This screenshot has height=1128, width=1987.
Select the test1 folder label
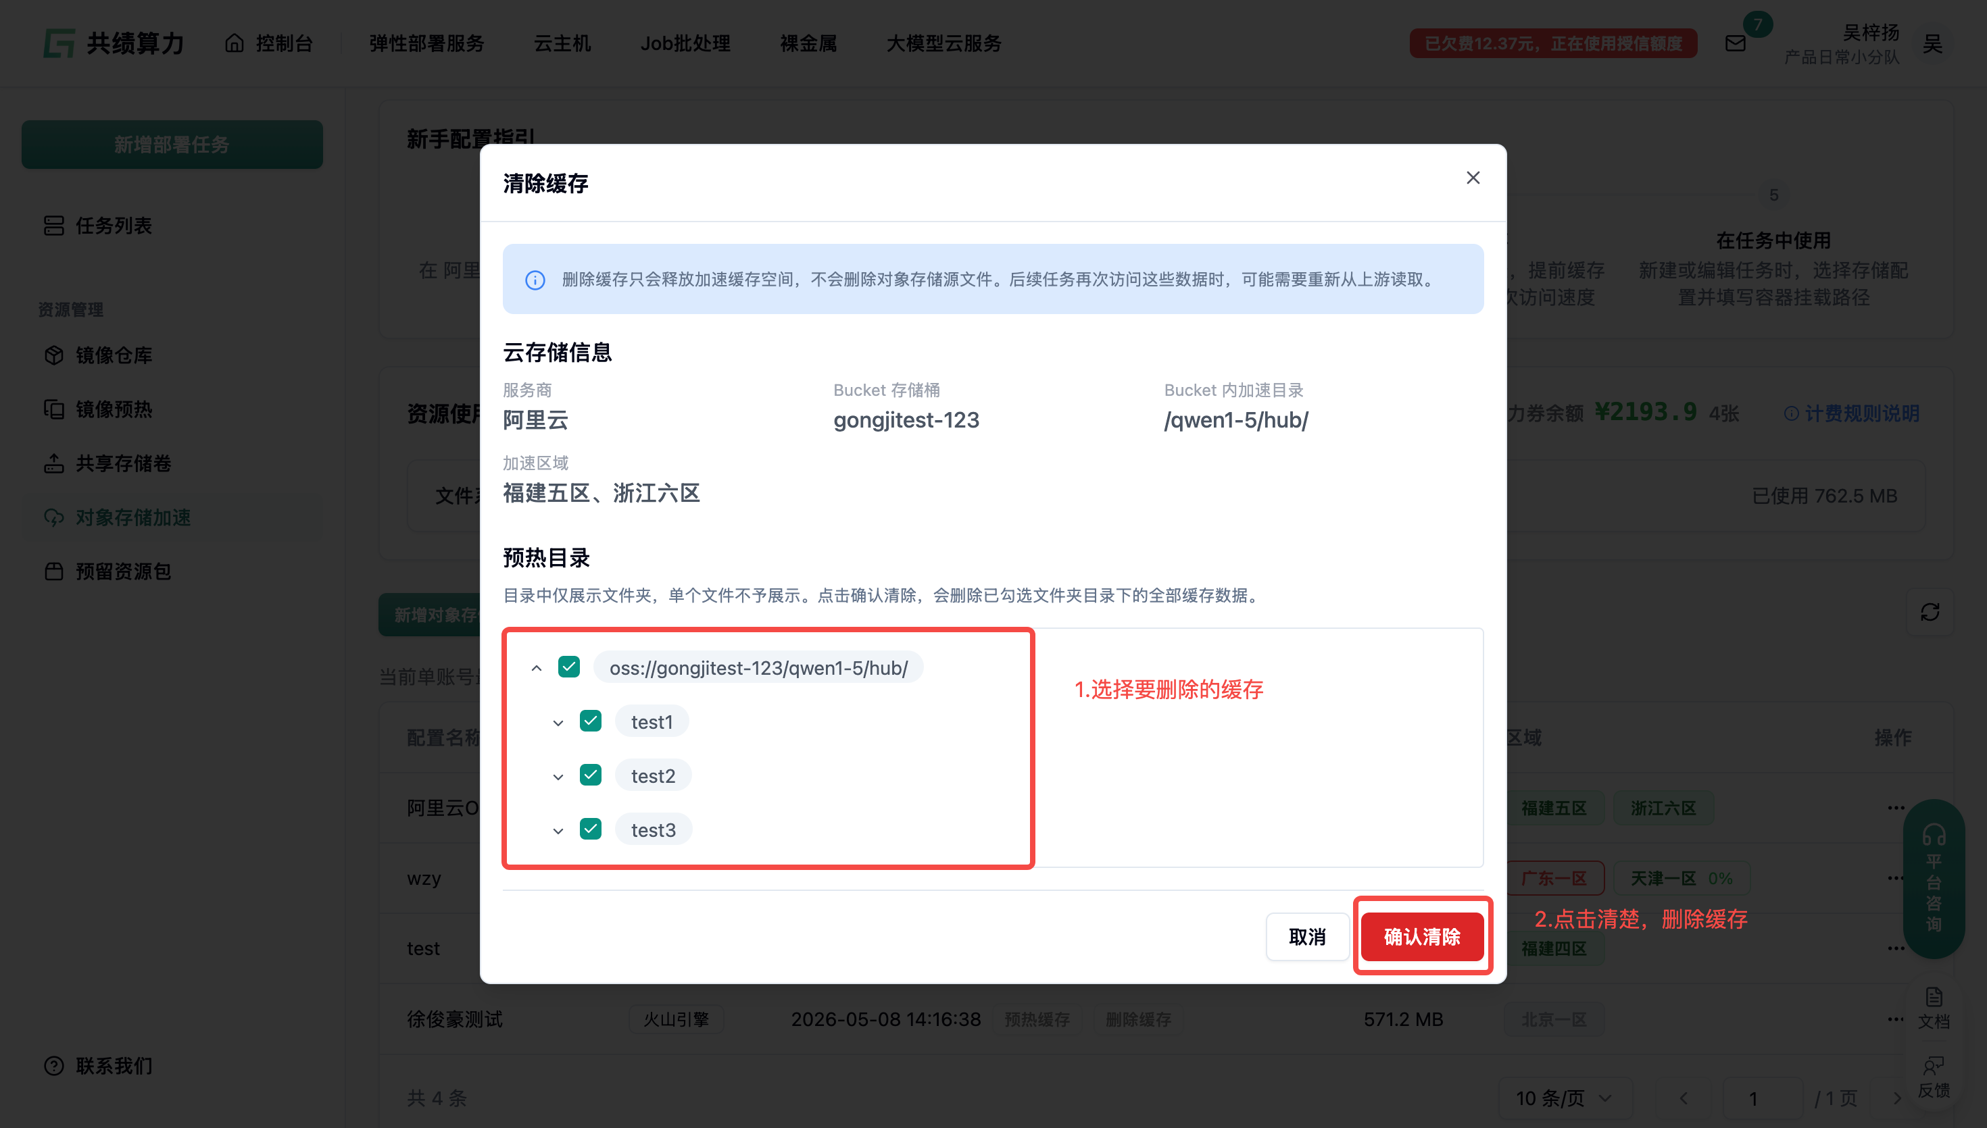652,721
